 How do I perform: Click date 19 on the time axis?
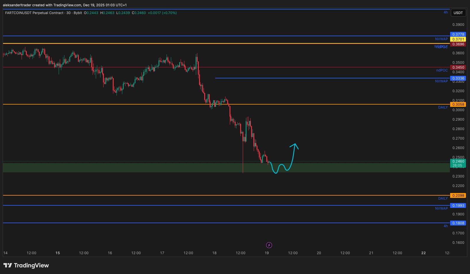[x=267, y=253]
